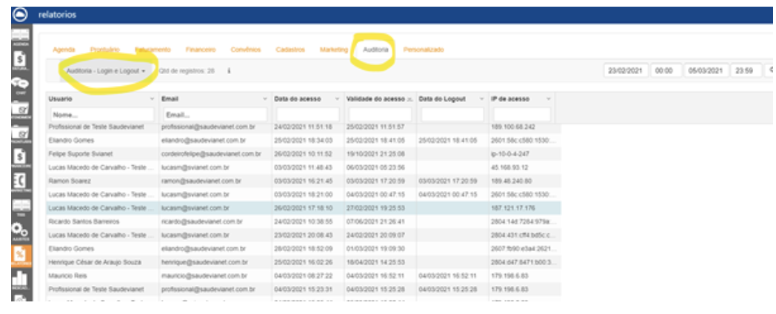This screenshot has height=314, width=776.
Task: Open the Financeiro dollar sidebar icon
Action: click(21, 158)
